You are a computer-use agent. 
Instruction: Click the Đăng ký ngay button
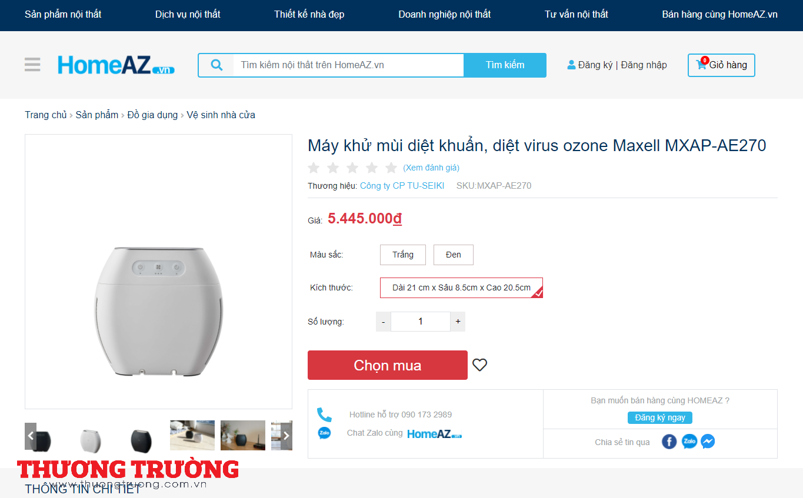(x=660, y=417)
